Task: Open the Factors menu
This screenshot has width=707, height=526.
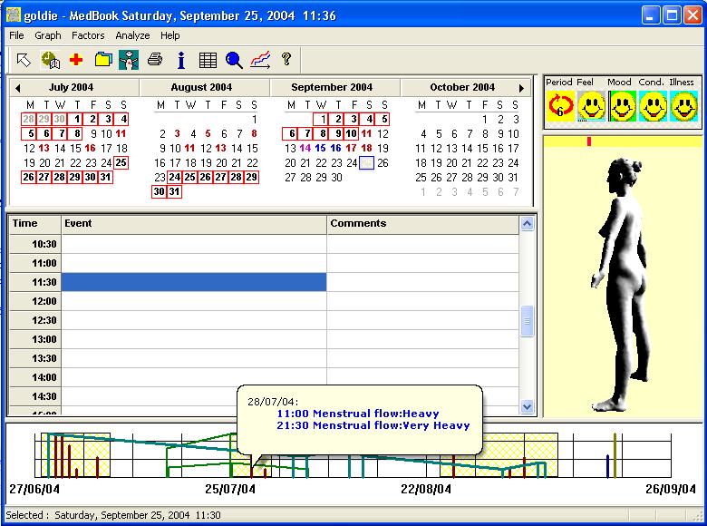Action: point(88,35)
